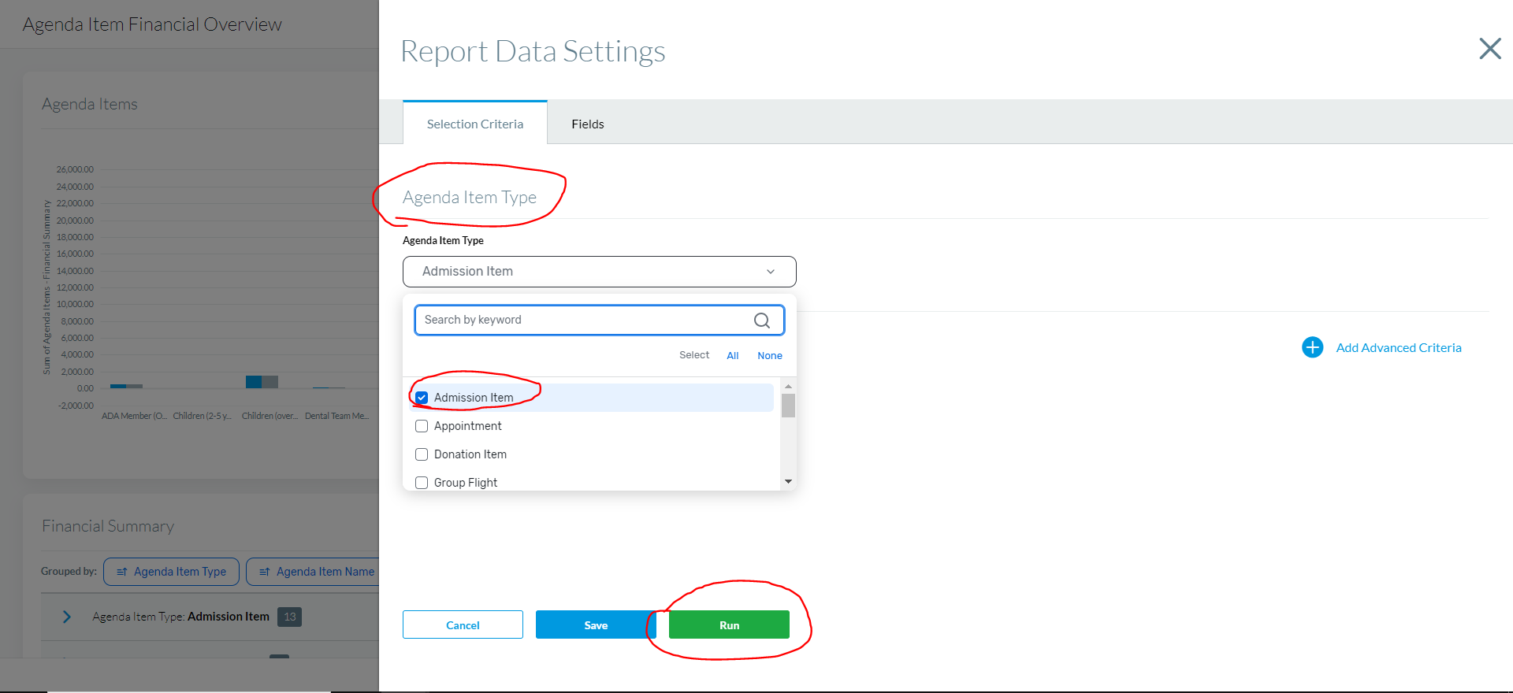Click the sort icon on Agenda Item Name chip
This screenshot has width=1513, height=693.
coord(265,572)
